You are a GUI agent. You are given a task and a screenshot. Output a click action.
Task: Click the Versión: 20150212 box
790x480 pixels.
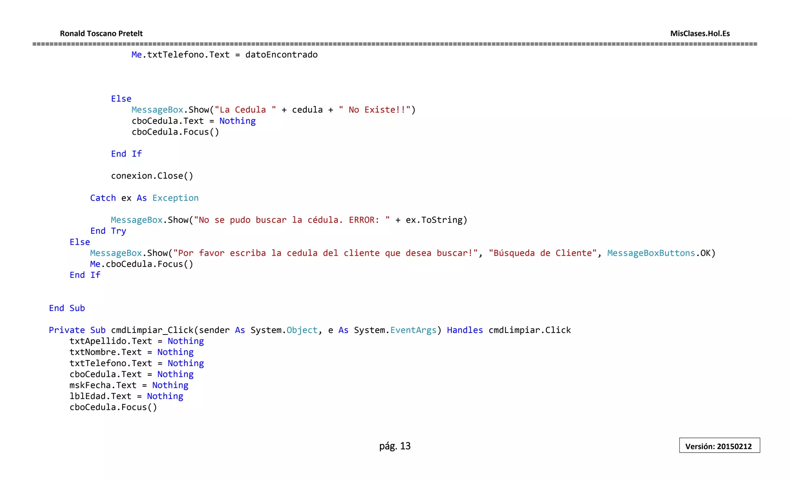[719, 446]
